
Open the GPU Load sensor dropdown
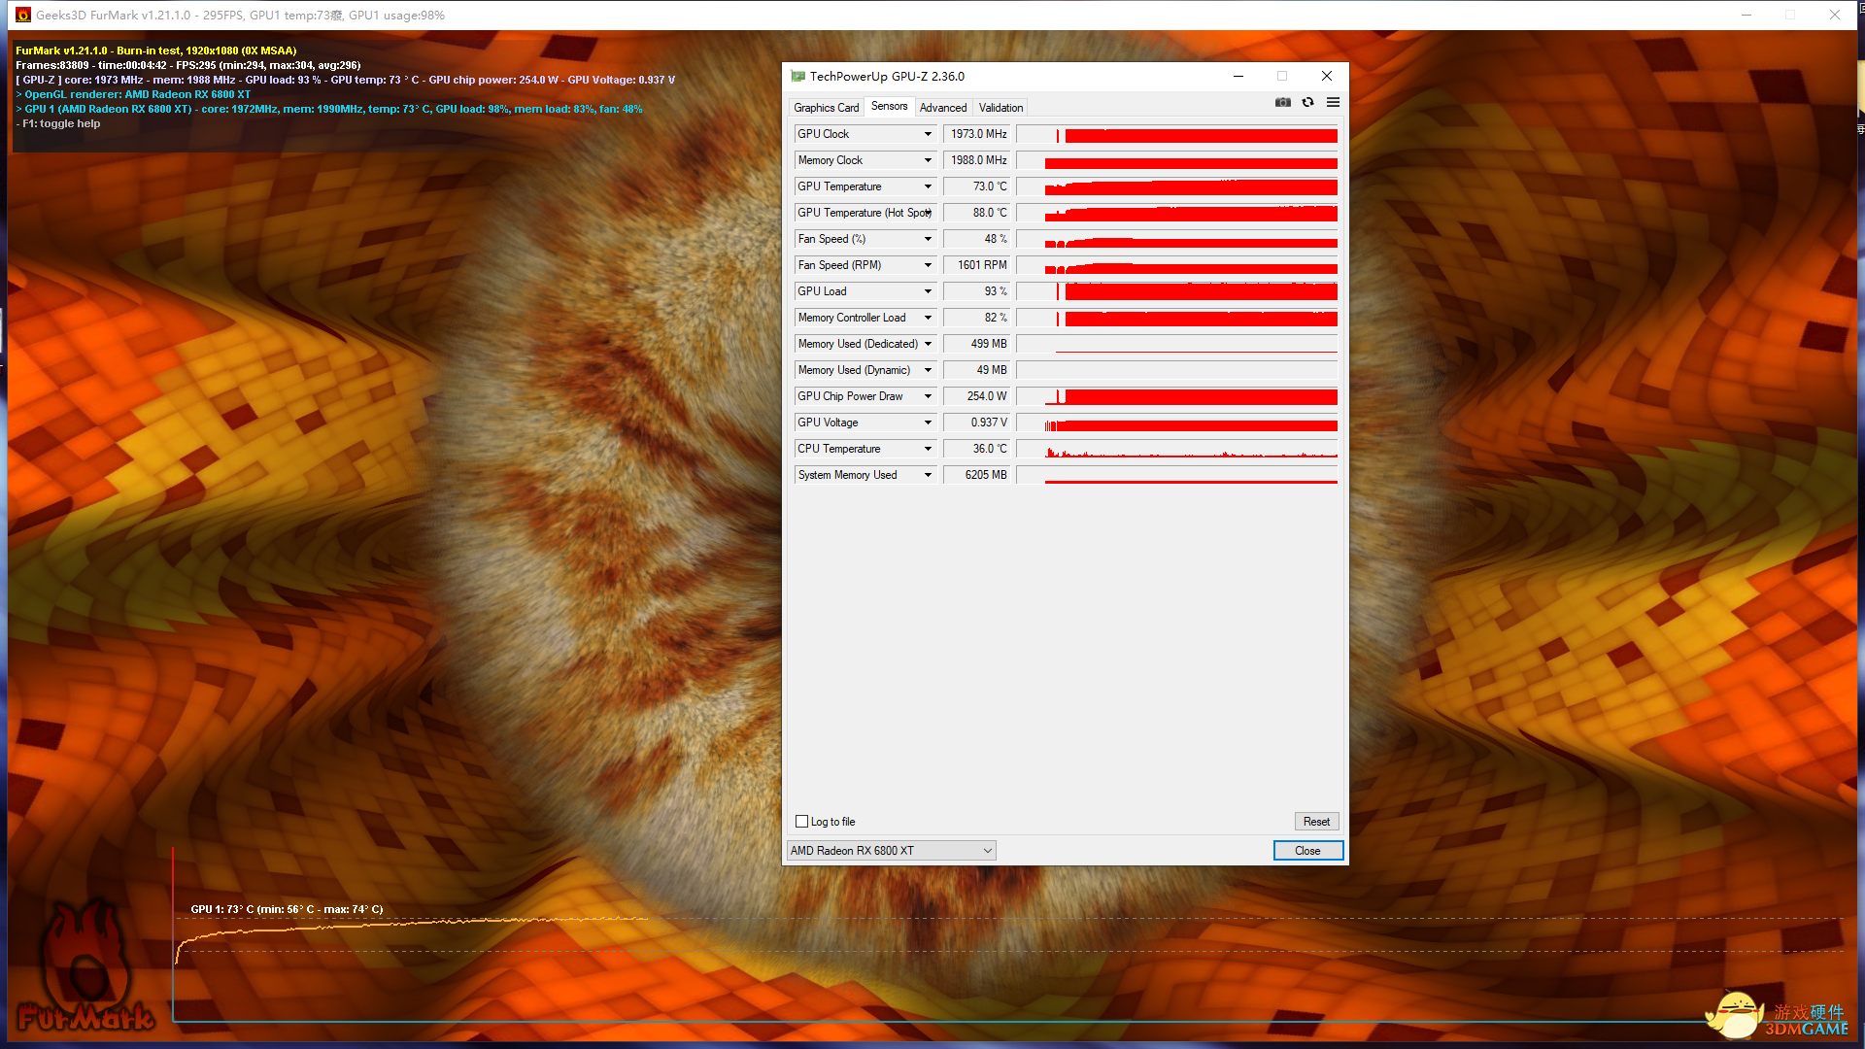pos(928,291)
